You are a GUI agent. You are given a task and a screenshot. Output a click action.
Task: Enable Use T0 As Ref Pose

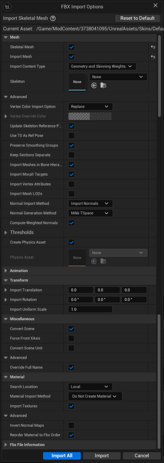click(71, 136)
